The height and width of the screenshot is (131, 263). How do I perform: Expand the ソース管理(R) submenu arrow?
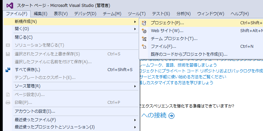click(135, 86)
